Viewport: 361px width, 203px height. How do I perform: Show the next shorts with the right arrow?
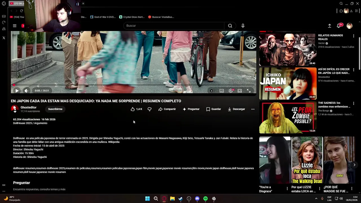click(354, 165)
